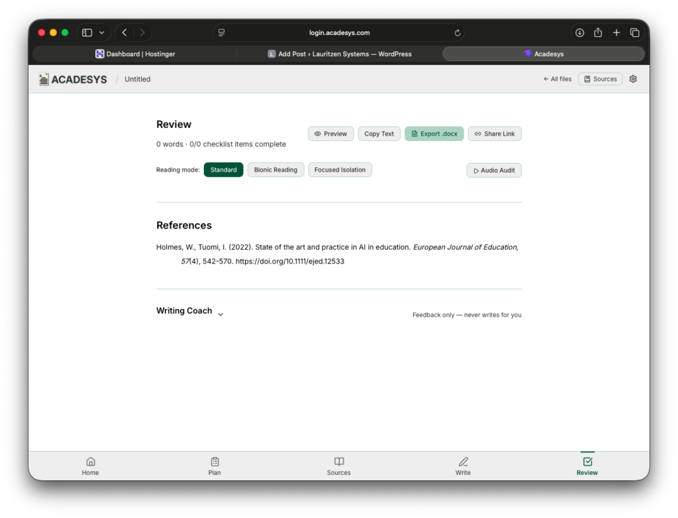This screenshot has width=678, height=518.
Task: Click the Safari share icon
Action: pyautogui.click(x=598, y=32)
